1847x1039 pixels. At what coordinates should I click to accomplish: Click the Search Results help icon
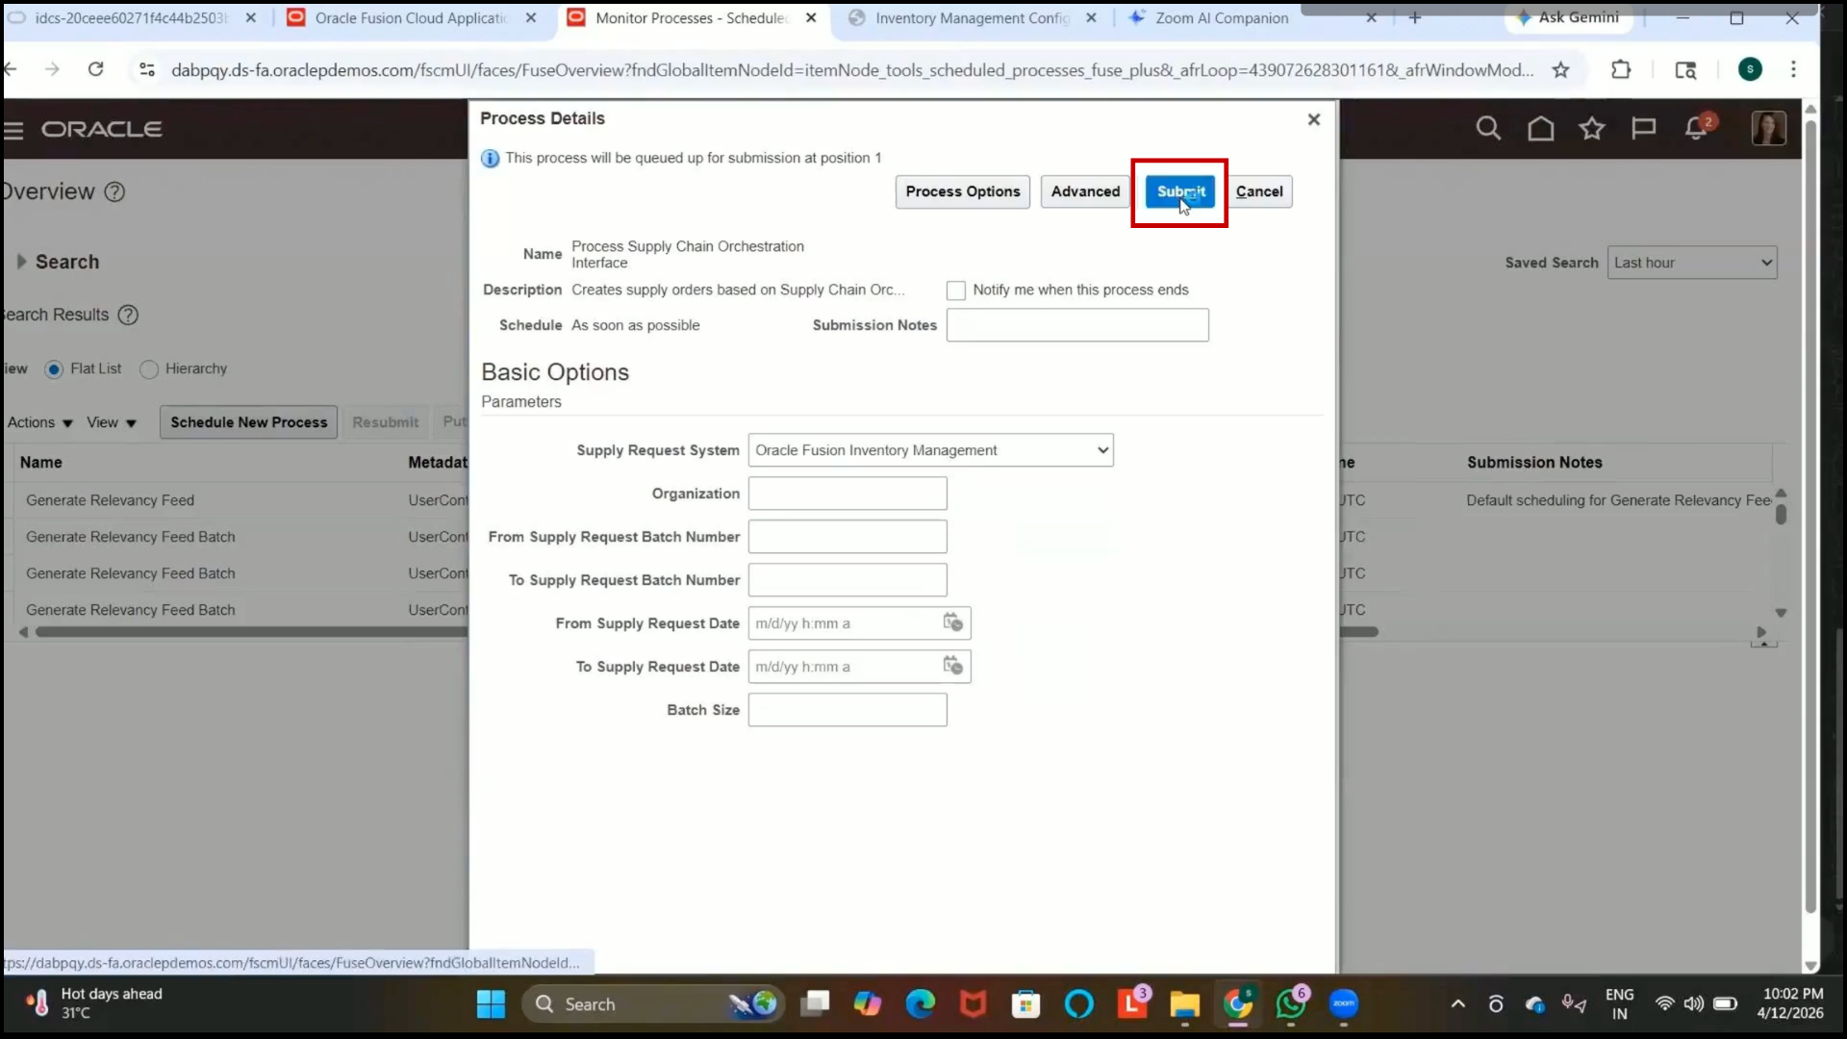click(128, 315)
